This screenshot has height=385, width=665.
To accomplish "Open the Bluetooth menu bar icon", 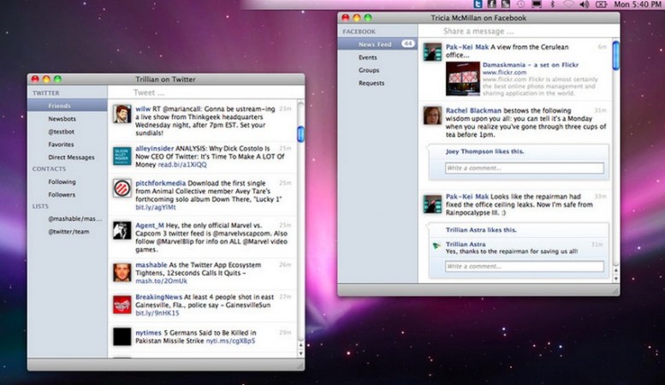I will click(x=553, y=4).
